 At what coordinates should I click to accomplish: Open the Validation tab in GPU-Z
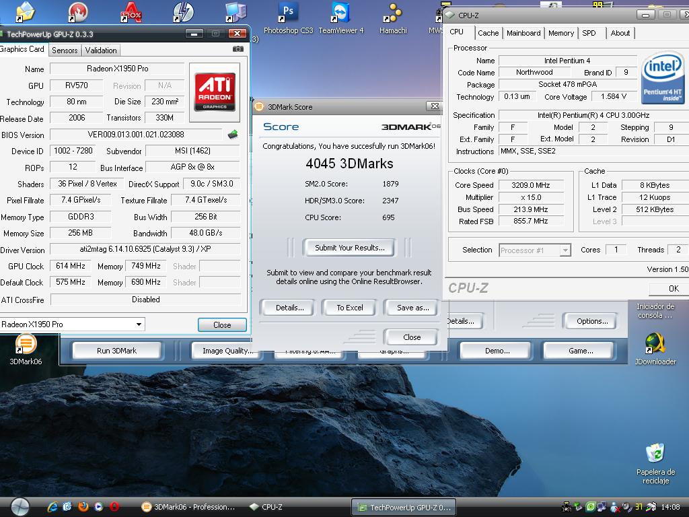coord(101,50)
